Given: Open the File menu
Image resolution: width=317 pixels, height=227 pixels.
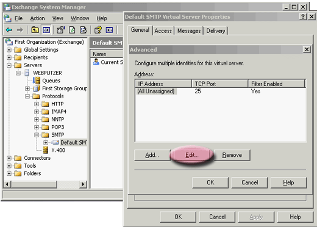Looking at the screenshot, I should (18, 18).
